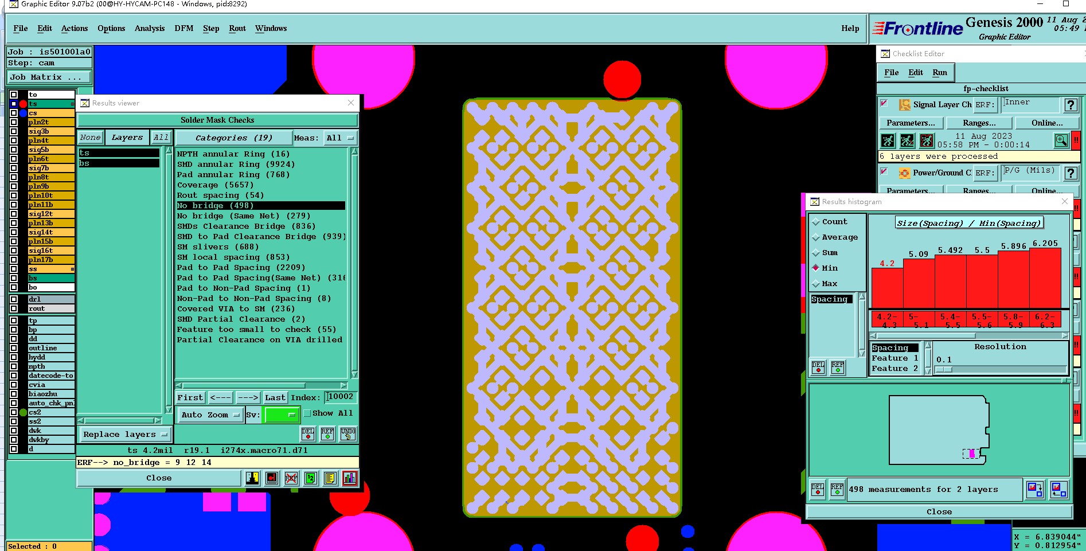
Task: Click histogram bar labeled 6.205
Action: (x=1045, y=278)
